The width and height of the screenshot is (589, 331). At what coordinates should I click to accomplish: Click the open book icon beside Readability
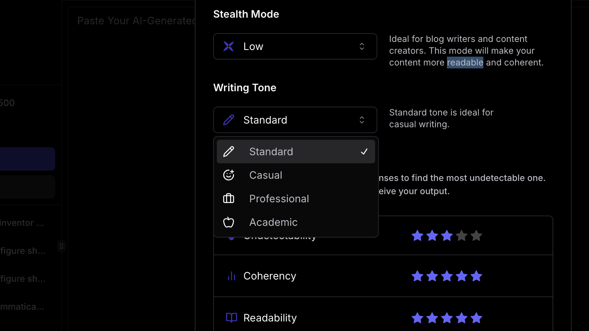click(231, 318)
